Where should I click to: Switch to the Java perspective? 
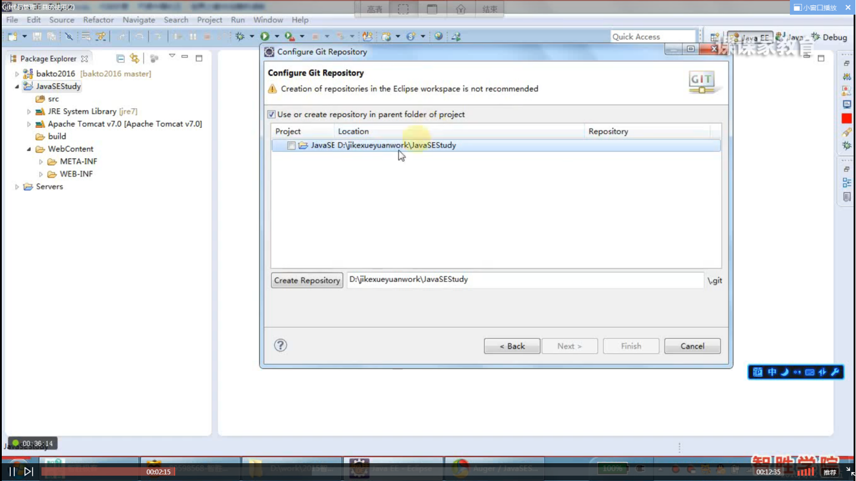pyautogui.click(x=790, y=37)
